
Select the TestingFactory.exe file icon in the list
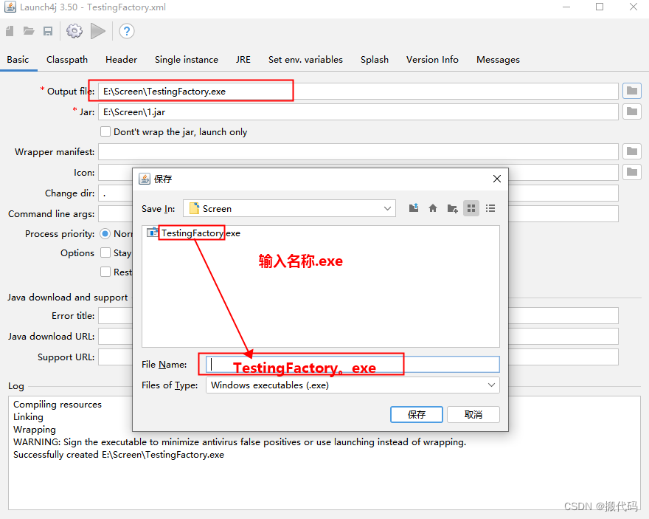[x=153, y=233]
